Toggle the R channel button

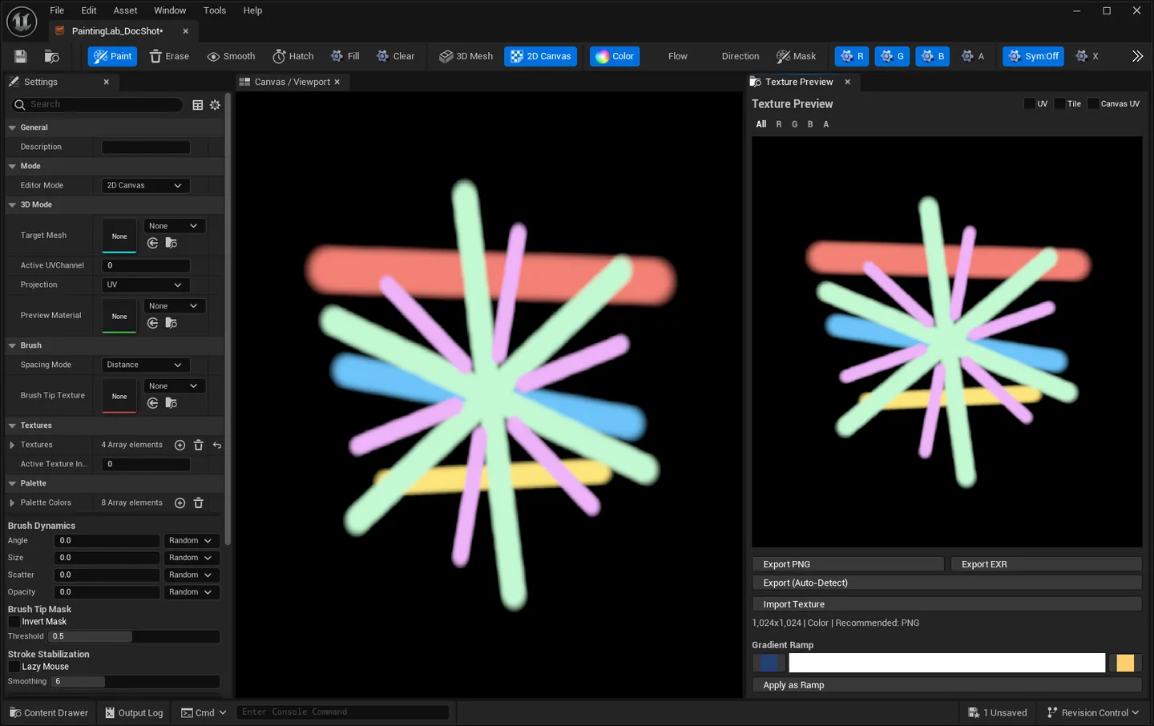point(852,56)
